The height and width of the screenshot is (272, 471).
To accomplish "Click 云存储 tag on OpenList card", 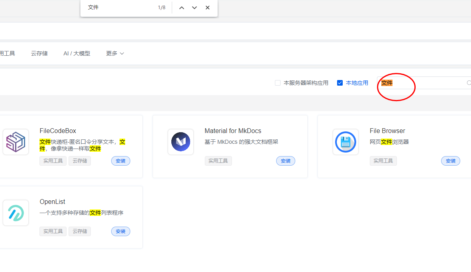I will point(80,231).
